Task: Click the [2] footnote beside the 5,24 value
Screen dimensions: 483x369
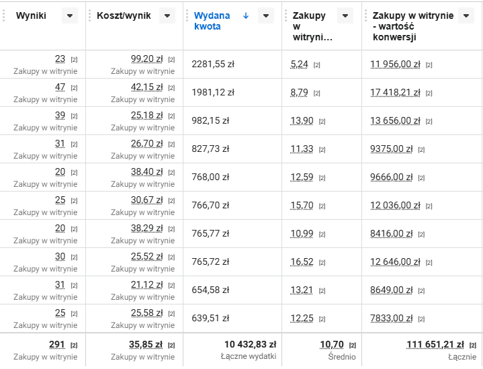Action: [x=316, y=65]
